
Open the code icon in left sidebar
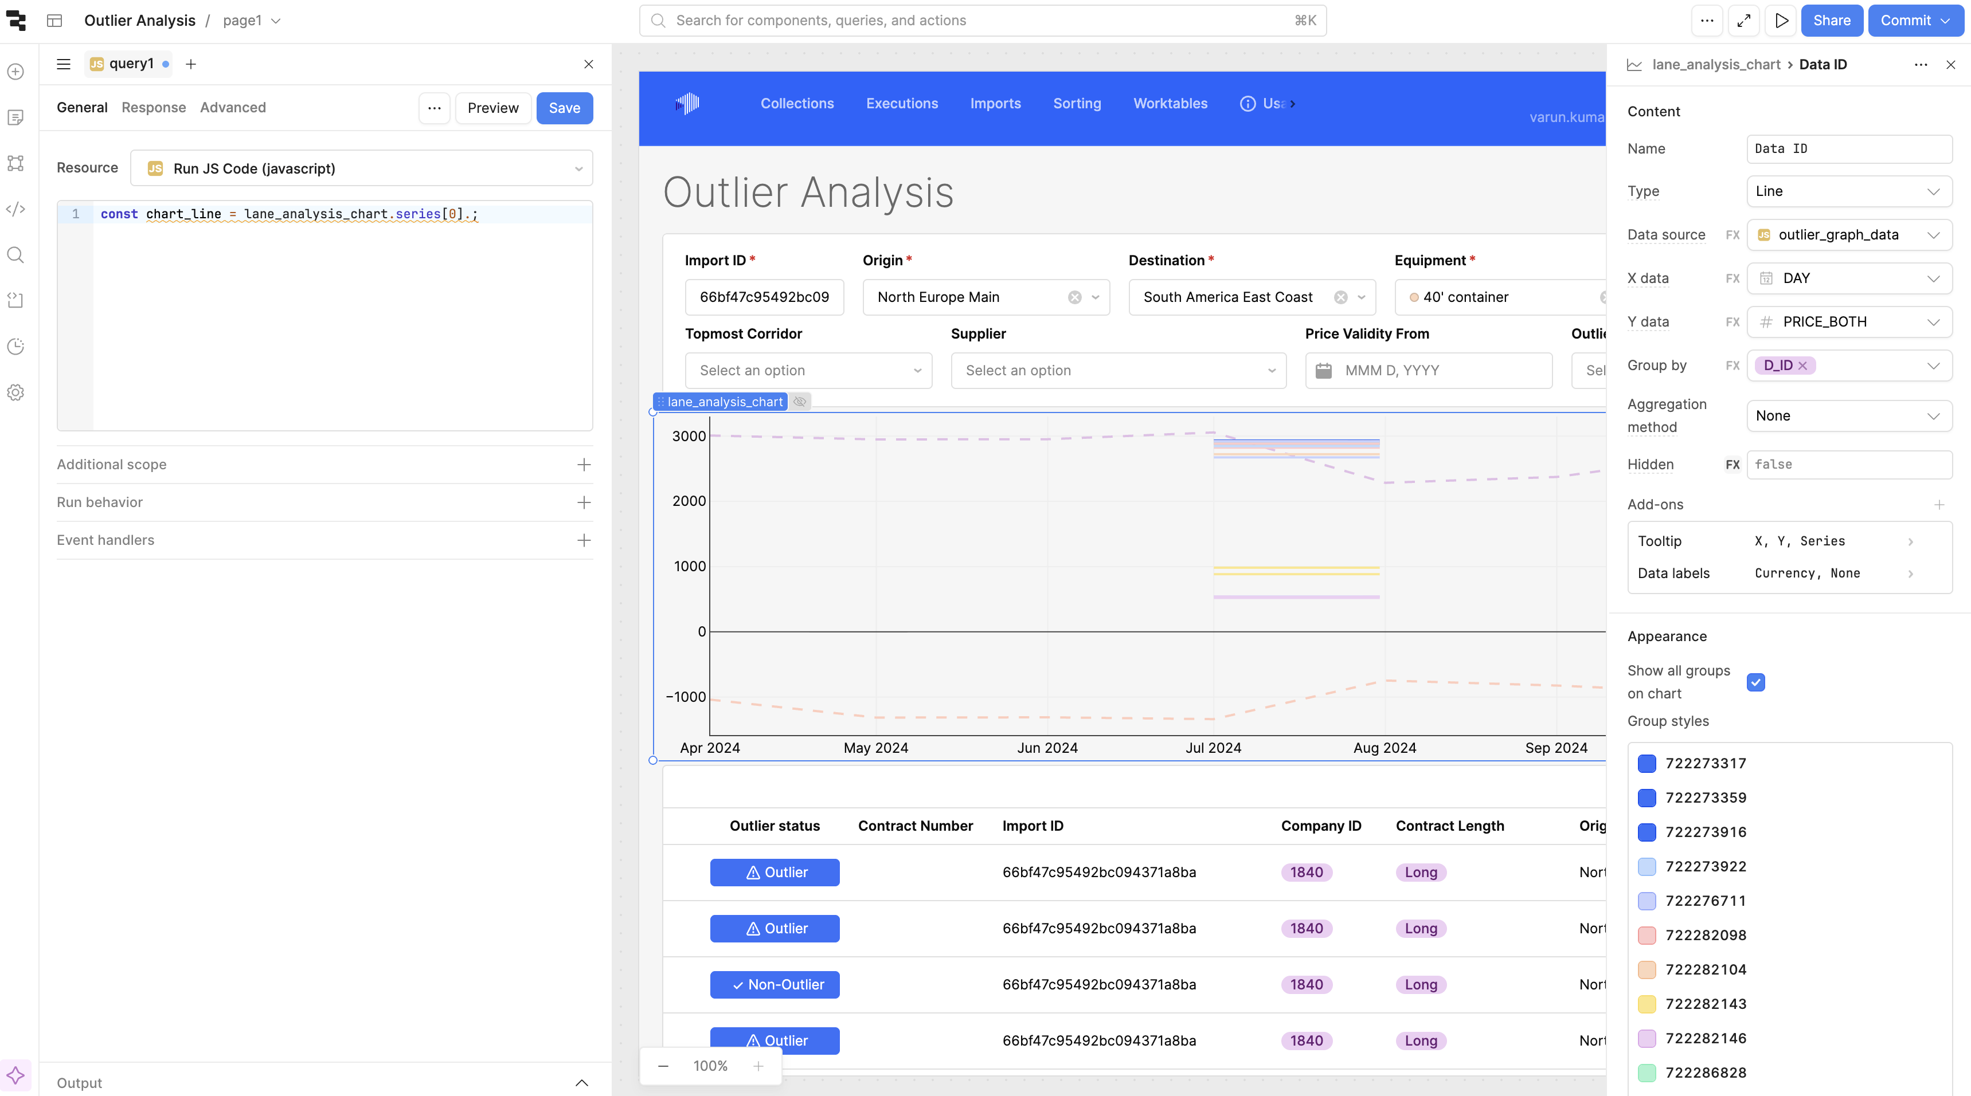pyautogui.click(x=15, y=209)
